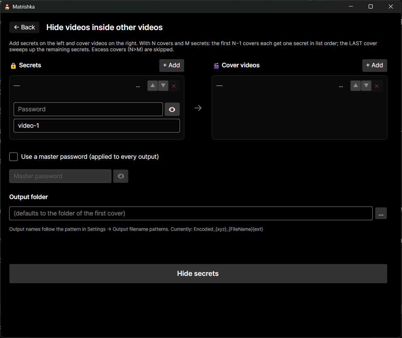The height and width of the screenshot is (338, 402).
Task: Open output folder browse dialog
Action: pos(381,213)
